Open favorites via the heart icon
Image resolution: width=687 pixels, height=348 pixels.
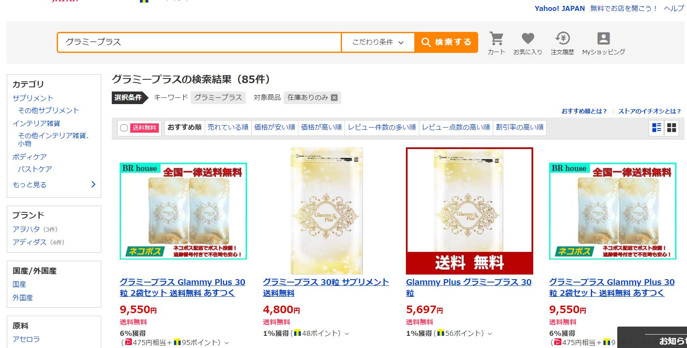(528, 39)
